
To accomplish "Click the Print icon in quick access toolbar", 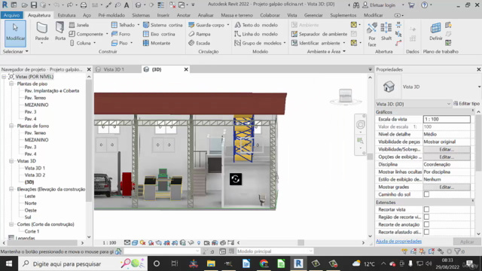I will (x=84, y=5).
